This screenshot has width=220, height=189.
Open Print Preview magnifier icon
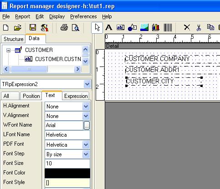point(76,28)
